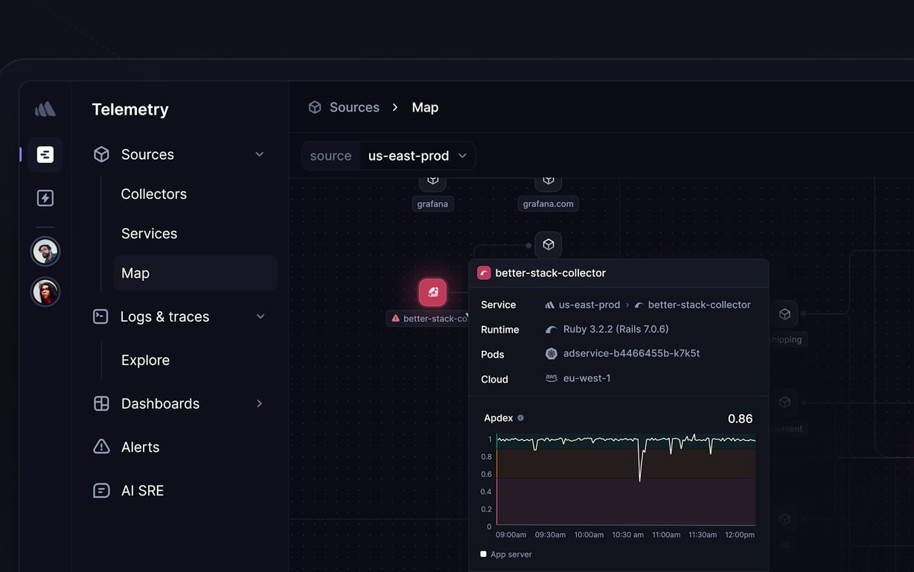914x572 pixels.
Task: Click the Sources menu item label
Action: coord(147,154)
